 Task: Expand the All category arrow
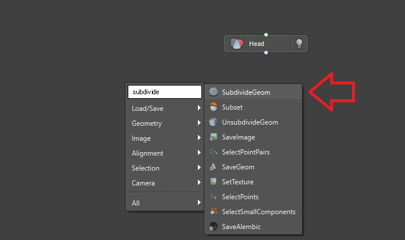click(199, 203)
